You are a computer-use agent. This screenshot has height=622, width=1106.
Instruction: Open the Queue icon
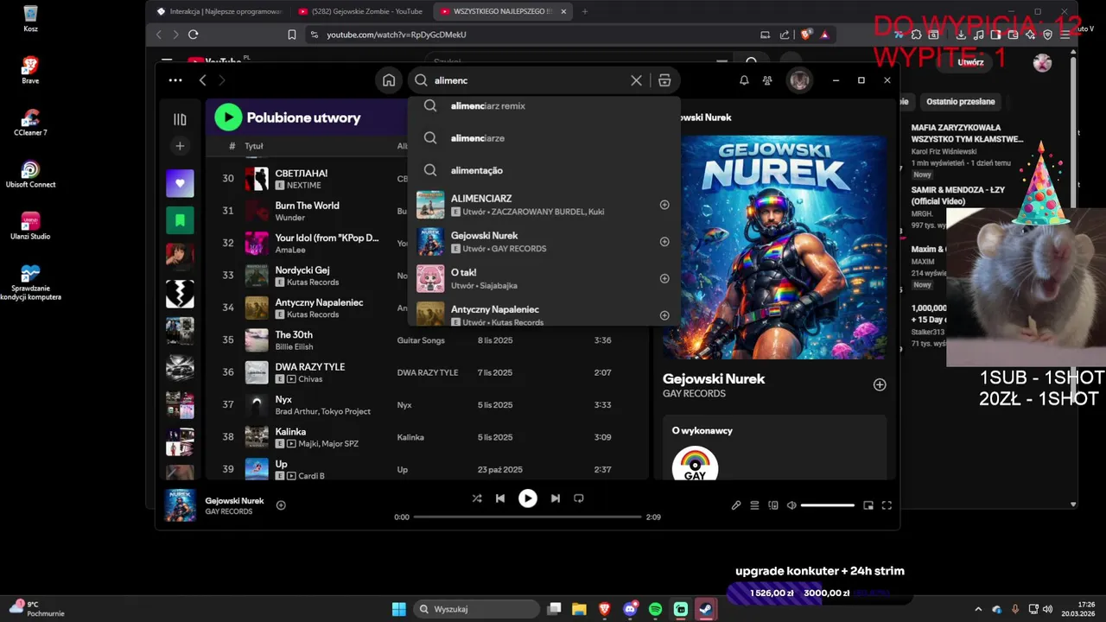(x=754, y=505)
